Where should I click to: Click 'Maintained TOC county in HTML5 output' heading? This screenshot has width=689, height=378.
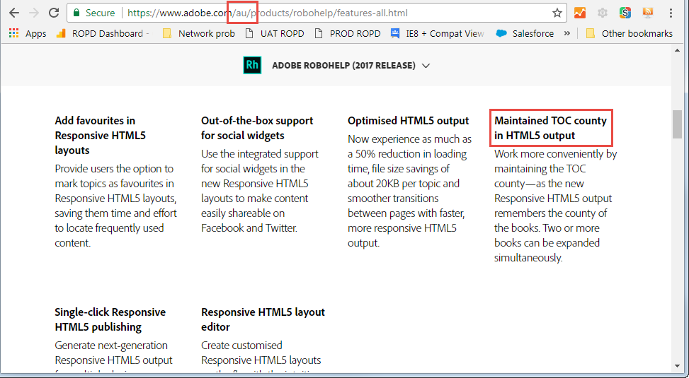coord(551,128)
